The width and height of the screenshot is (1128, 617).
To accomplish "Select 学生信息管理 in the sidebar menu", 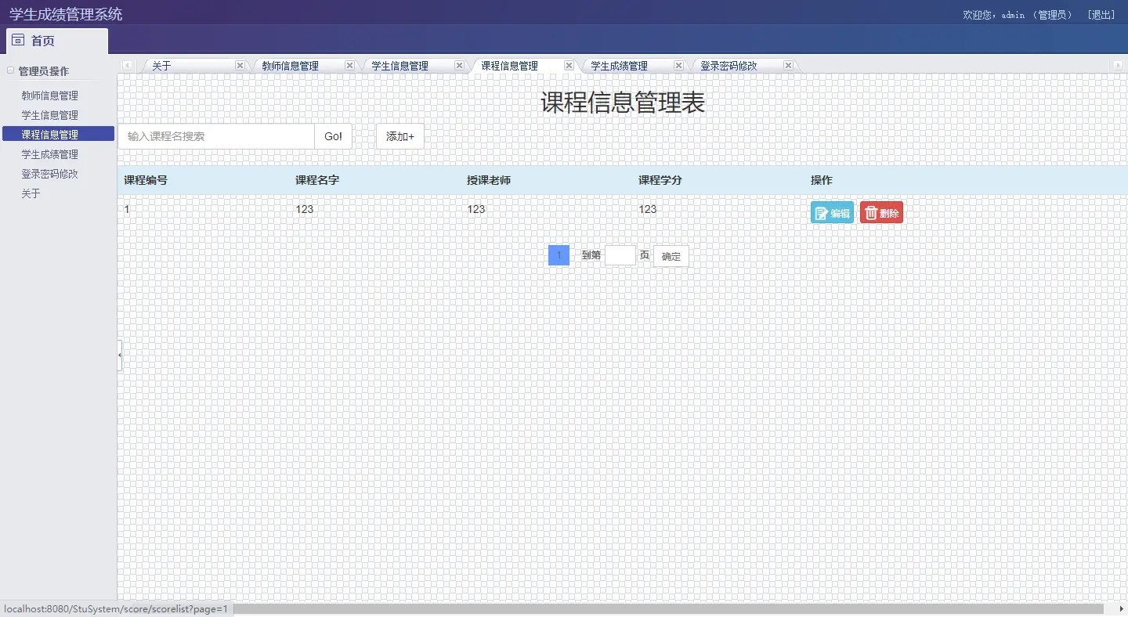I will (49, 114).
